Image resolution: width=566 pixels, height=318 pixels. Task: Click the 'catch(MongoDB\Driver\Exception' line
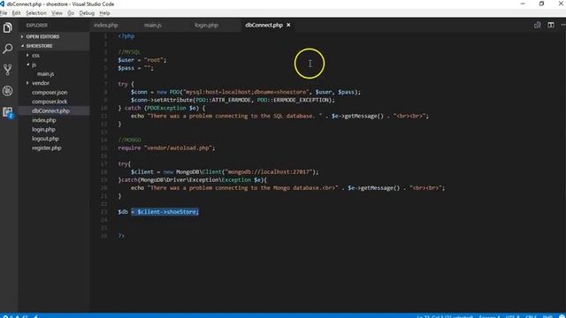coord(193,180)
